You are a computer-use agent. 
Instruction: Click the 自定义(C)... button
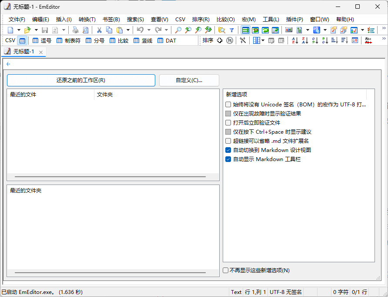coord(189,80)
